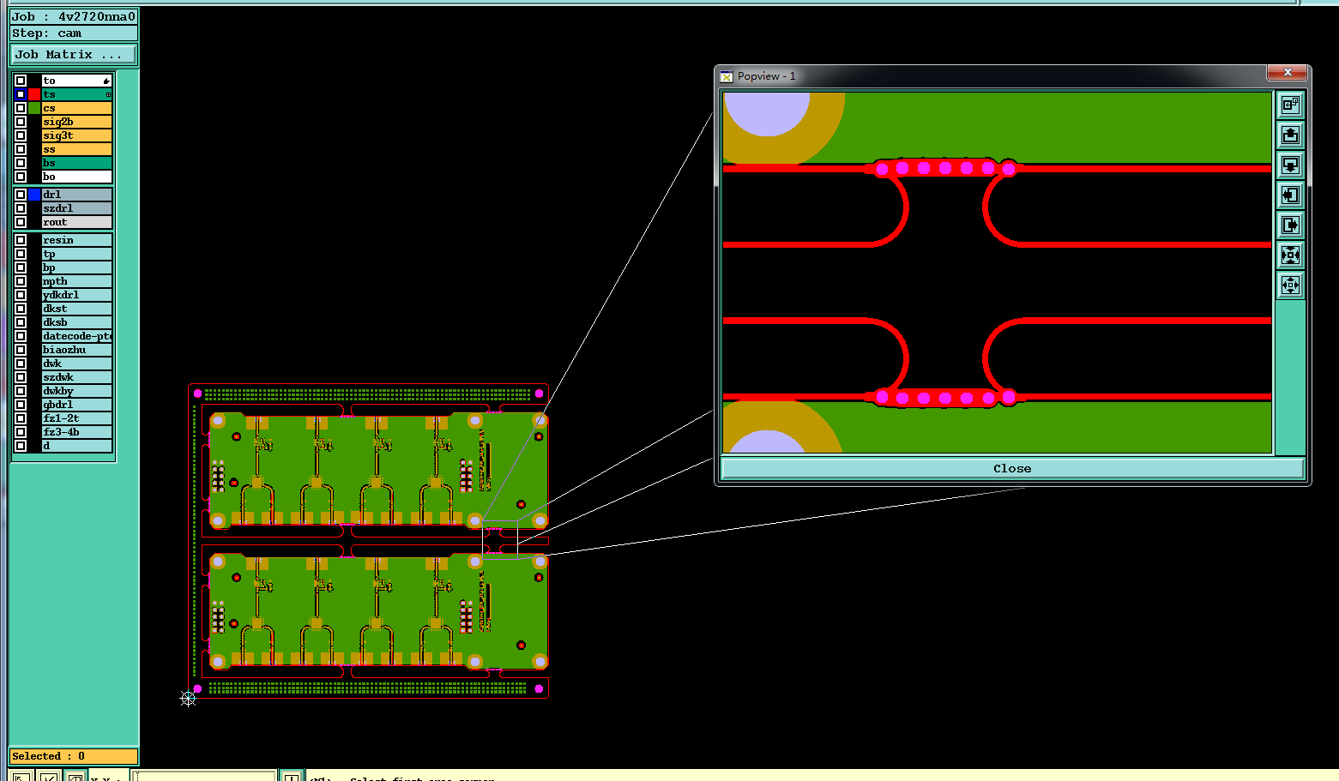Click the Popview detach window icon

coord(1290,105)
